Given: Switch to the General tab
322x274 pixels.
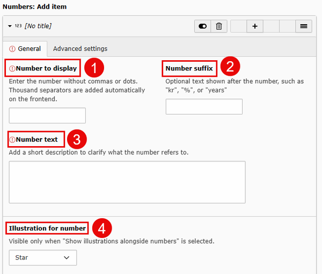Looking at the screenshot, I should click(x=25, y=49).
